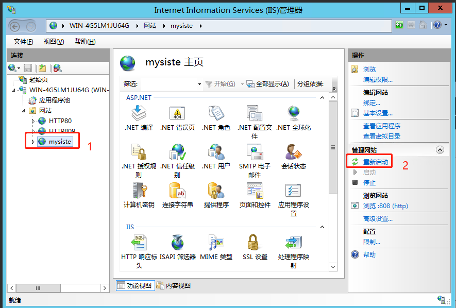Click the refresh page icon beside address bar
The height and width of the screenshot is (308, 456).
pyautogui.click(x=399, y=25)
